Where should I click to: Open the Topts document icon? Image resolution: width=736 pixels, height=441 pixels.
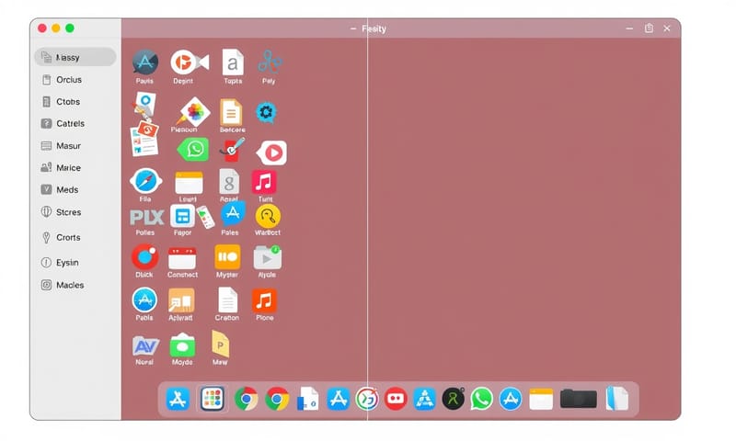pyautogui.click(x=233, y=62)
